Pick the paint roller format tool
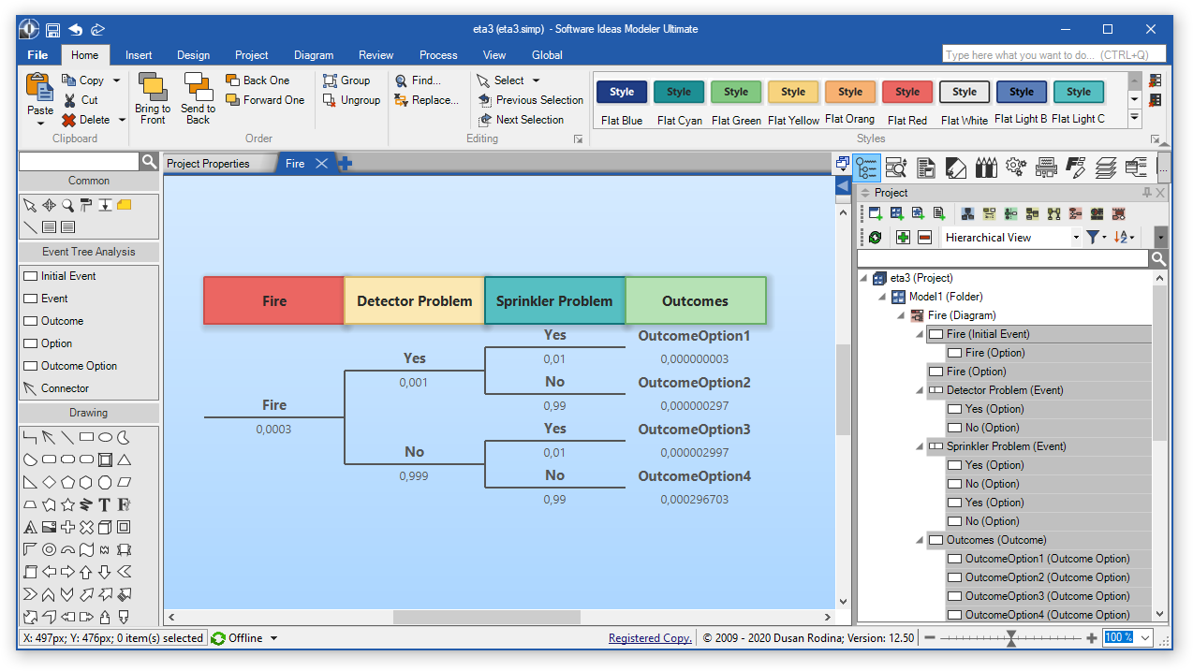 (x=86, y=206)
